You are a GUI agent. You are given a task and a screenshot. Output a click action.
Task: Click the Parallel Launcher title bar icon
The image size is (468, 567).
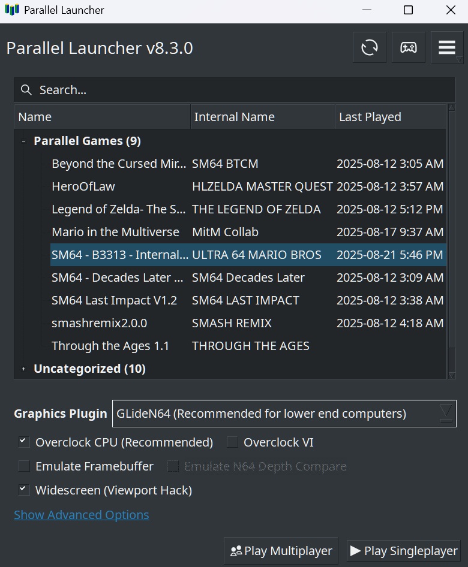point(11,10)
